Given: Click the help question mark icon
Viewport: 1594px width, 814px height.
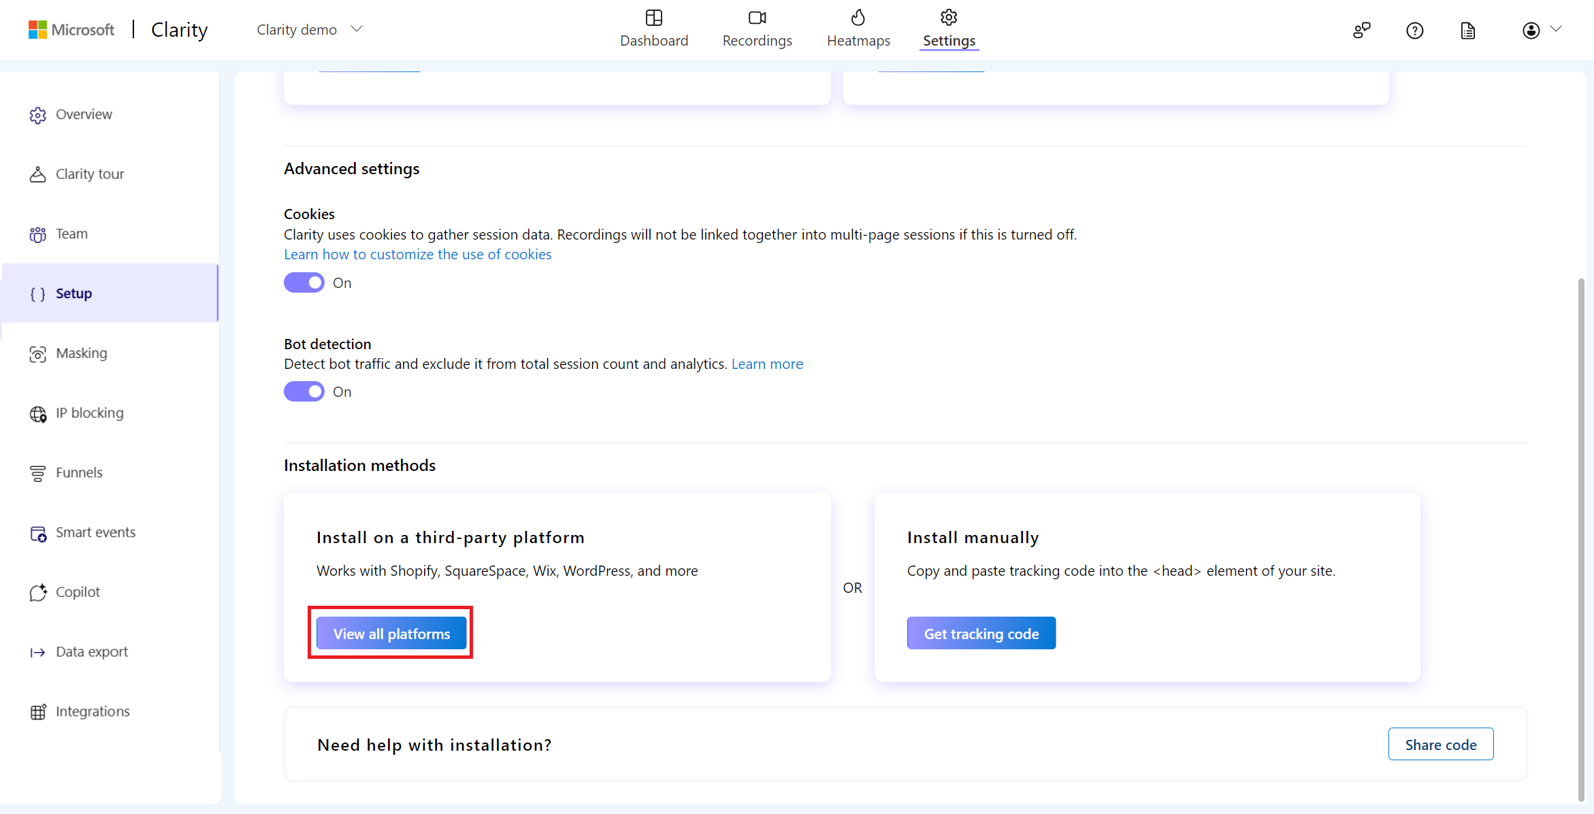Looking at the screenshot, I should click(1414, 29).
